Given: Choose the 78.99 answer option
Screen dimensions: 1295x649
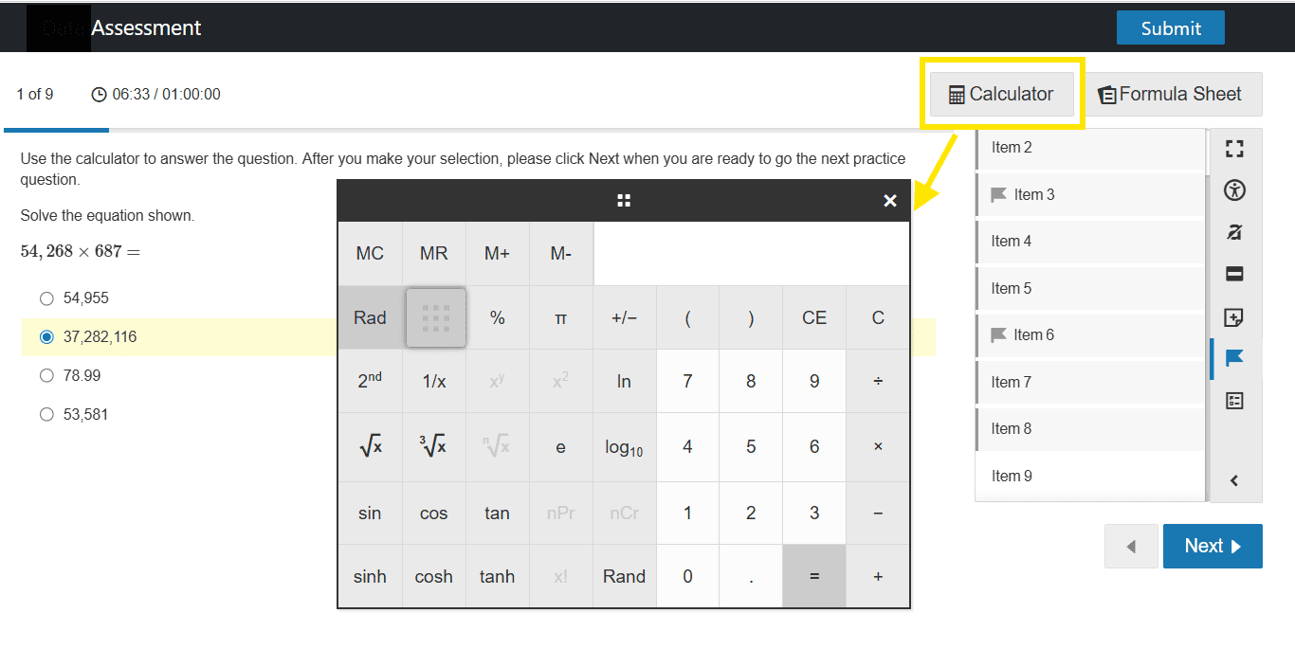Looking at the screenshot, I should (x=46, y=376).
